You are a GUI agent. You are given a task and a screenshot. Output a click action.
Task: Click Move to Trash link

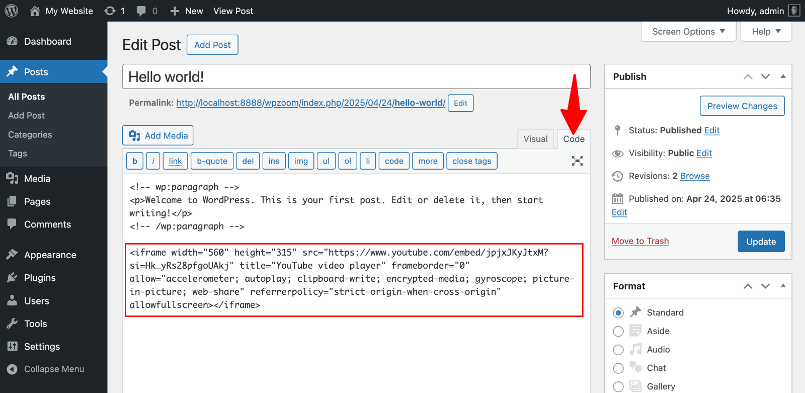pos(640,241)
